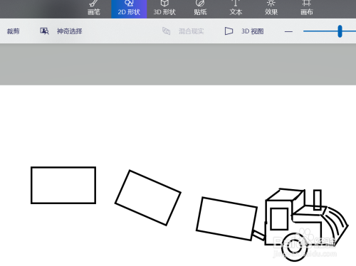Click the zoom out minus button
Screen dimensions: 356x266
coord(288,31)
